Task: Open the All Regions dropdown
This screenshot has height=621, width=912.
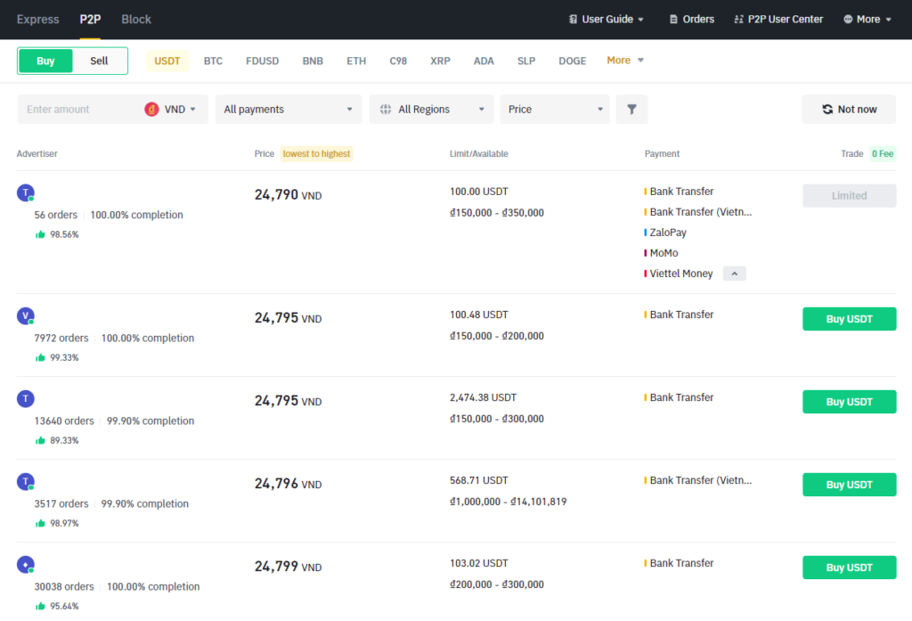Action: (432, 109)
